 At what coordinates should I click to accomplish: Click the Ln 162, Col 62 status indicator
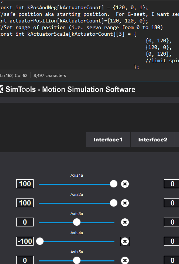(x=14, y=75)
